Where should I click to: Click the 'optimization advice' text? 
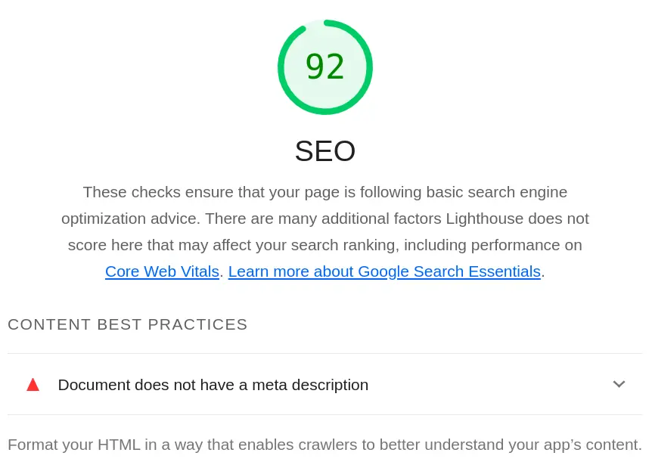131,219
